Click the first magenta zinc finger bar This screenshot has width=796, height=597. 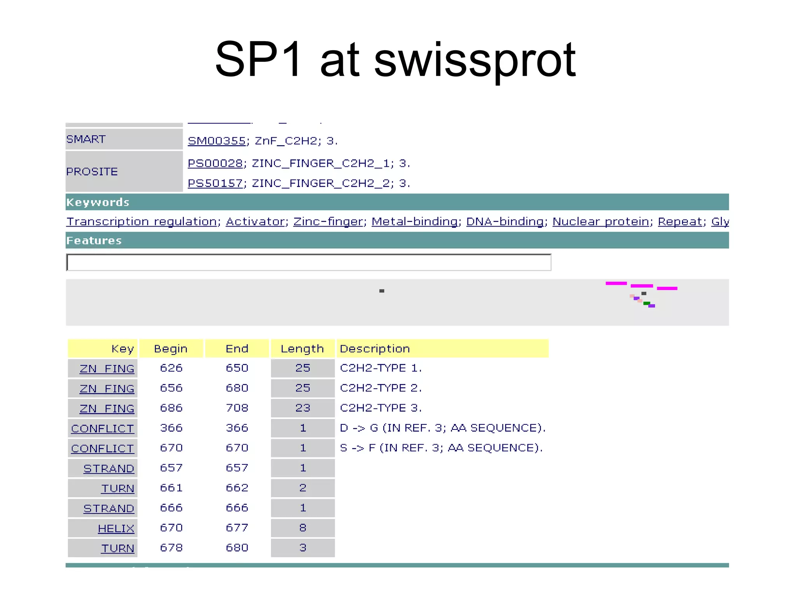click(616, 283)
